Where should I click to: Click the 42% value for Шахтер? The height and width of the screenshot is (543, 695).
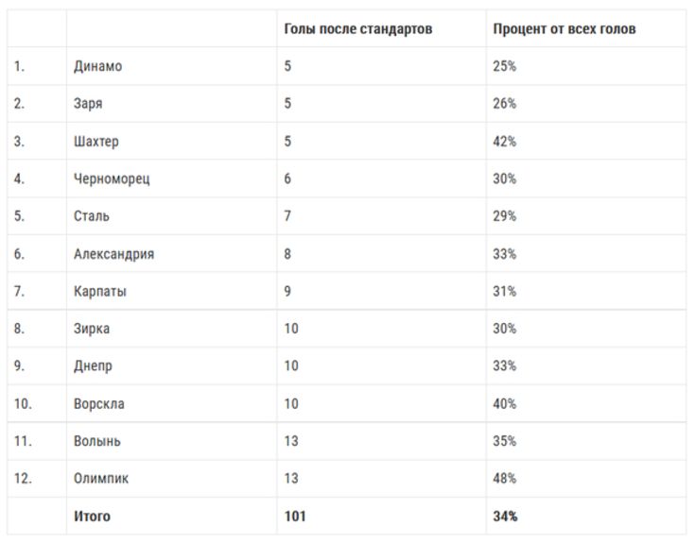click(505, 142)
